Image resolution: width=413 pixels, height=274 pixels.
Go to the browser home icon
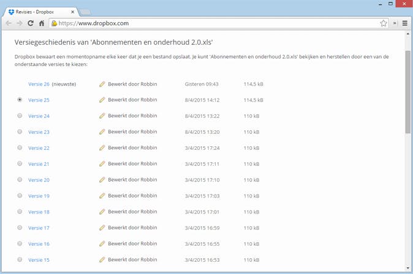coord(42,23)
